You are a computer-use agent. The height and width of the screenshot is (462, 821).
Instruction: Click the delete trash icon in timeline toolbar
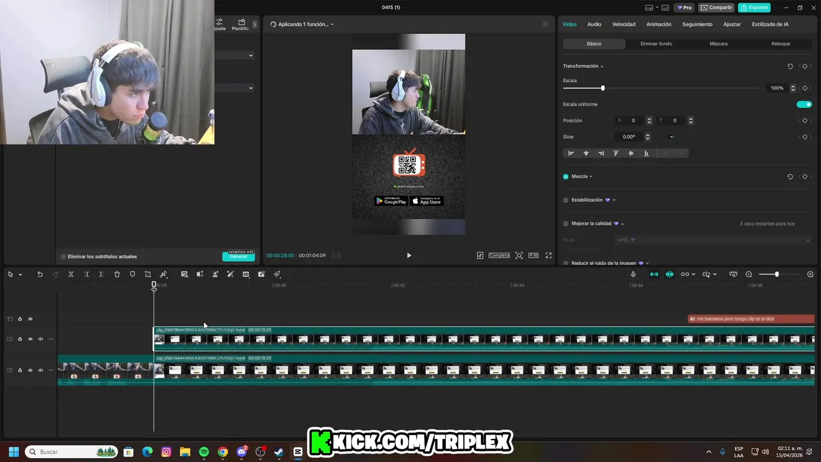coord(117,274)
